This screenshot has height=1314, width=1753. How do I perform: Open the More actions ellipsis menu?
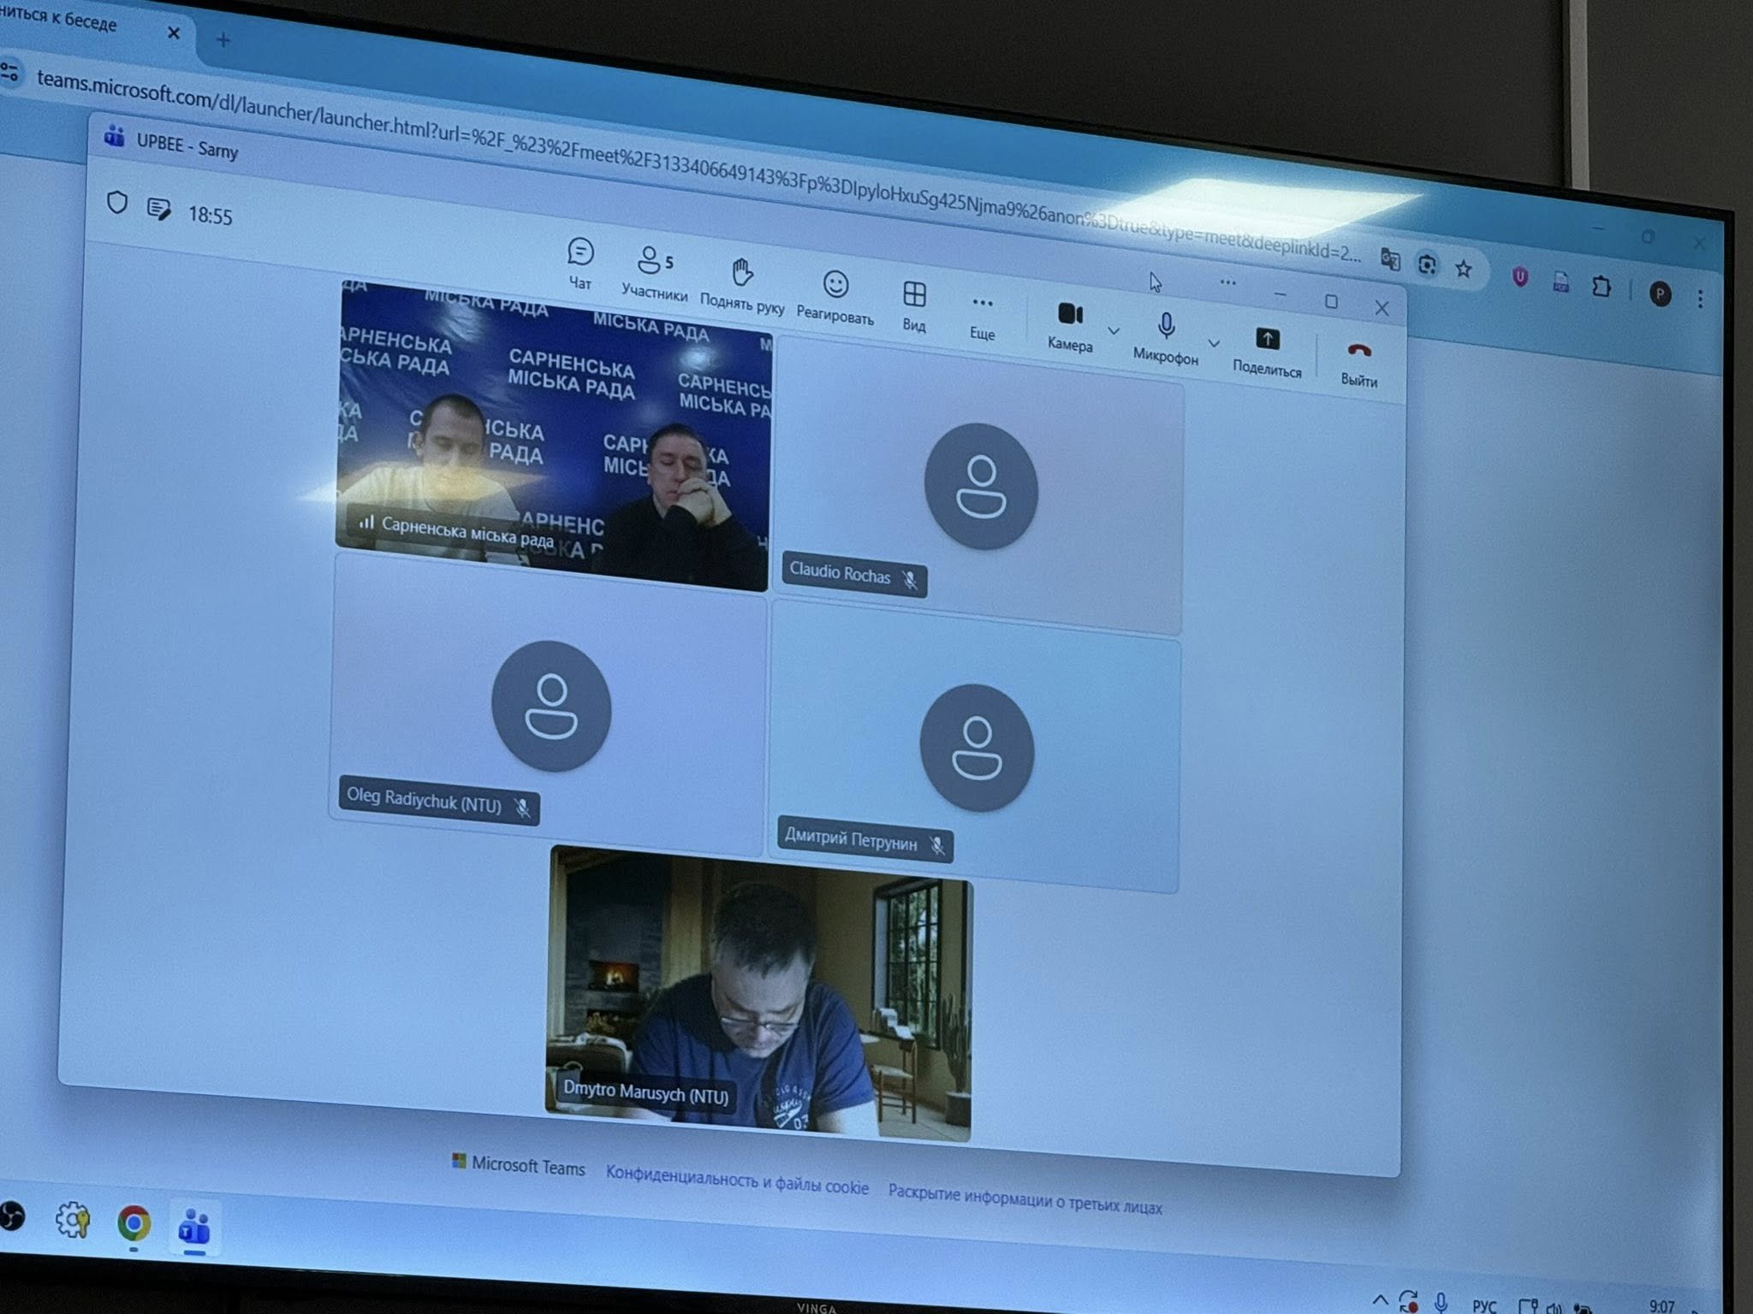coord(983,304)
